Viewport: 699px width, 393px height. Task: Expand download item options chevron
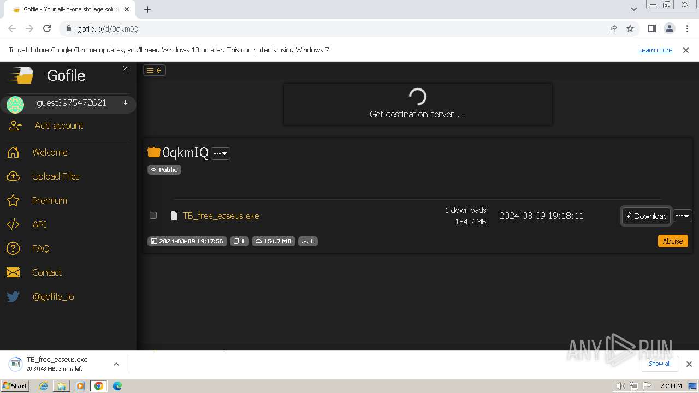[116, 364]
